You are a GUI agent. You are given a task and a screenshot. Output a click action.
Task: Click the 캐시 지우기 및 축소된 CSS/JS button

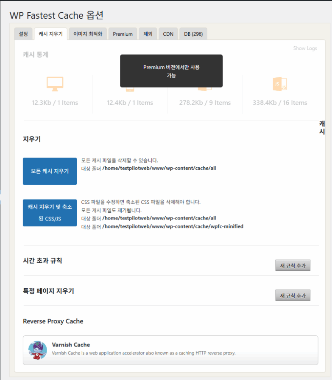(50, 213)
